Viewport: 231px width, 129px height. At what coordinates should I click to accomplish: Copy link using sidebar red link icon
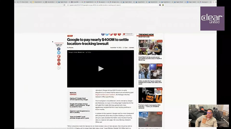coord(59,64)
